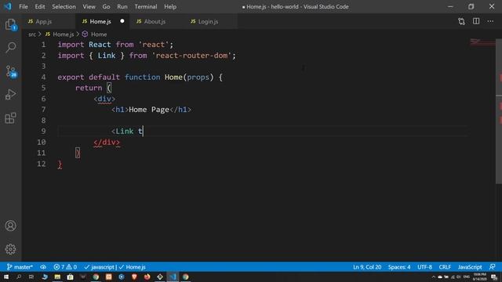This screenshot has width=502, height=282.
Task: Click the javascript linter status
Action: 100,267
